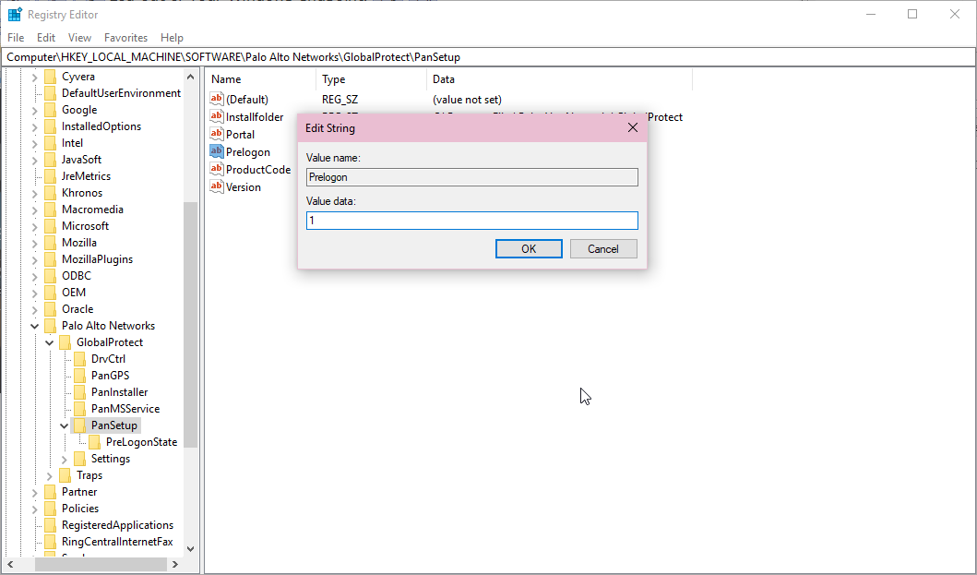Collapse the GlobalProtect key
Screen dimensions: 977x575
(49, 342)
